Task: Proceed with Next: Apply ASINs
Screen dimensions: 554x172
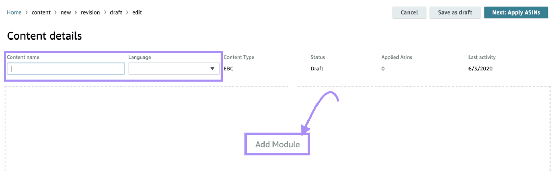Action: 516,12
